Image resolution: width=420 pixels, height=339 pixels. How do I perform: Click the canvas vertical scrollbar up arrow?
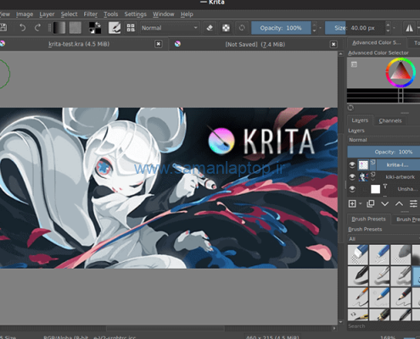[341, 53]
